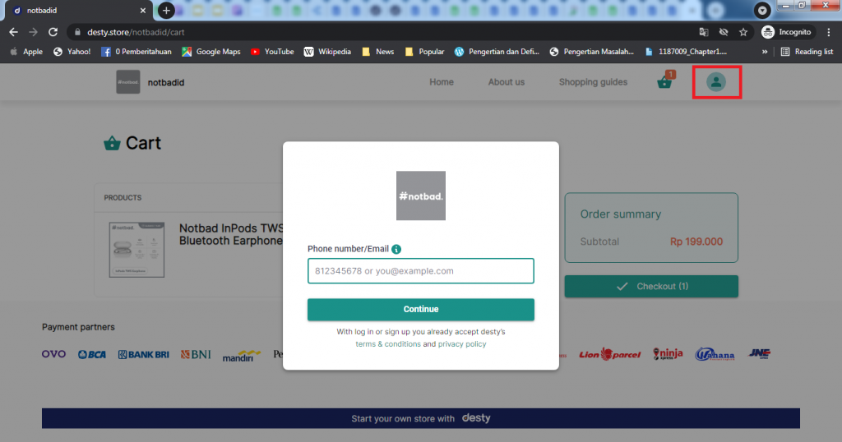
Task: Open the Popular bookmarks folder
Action: tap(425, 52)
